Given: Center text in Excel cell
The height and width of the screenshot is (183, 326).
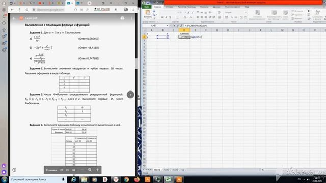Looking at the screenshot, I should pyautogui.click(x=202, y=17).
